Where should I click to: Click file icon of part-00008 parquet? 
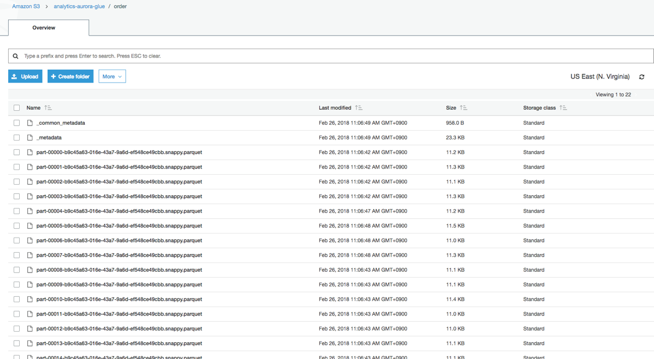click(30, 270)
